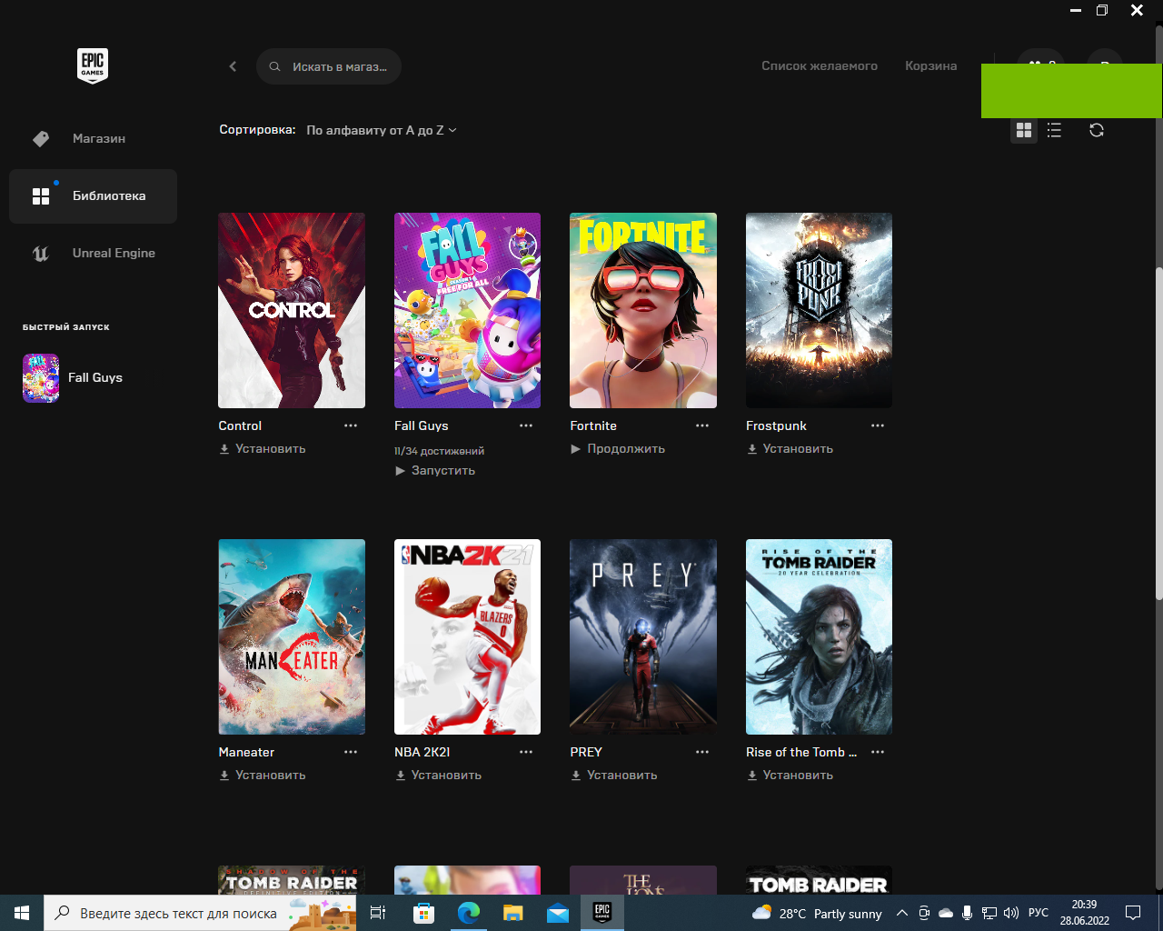Screen dimensions: 1163x931
Task: Click the microphone tray icon
Action: click(x=968, y=913)
